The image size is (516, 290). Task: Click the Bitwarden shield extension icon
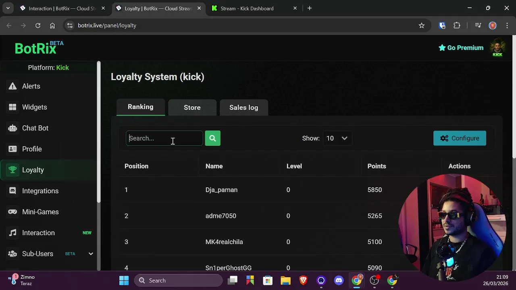point(442,25)
